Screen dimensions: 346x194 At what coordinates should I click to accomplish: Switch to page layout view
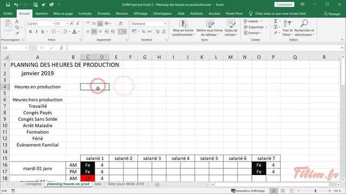tap(283, 191)
